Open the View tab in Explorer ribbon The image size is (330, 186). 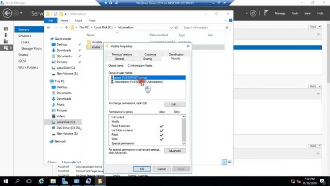tap(92, 21)
